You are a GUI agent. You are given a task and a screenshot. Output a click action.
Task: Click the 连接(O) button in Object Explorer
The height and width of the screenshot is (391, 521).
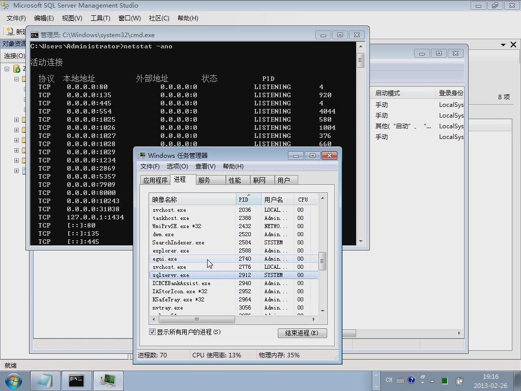tap(14, 56)
